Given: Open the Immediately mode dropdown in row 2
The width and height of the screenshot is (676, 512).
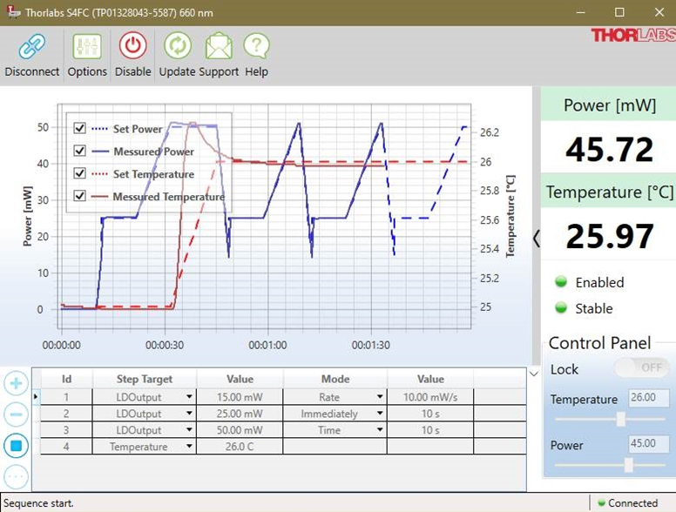Looking at the screenshot, I should click(380, 414).
